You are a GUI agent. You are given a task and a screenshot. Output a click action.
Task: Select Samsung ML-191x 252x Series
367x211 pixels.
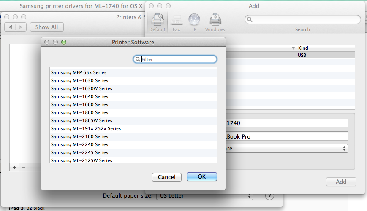pos(133,128)
